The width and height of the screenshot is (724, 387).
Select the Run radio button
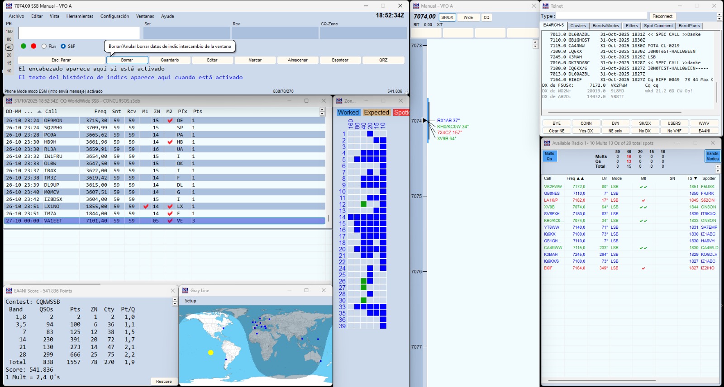click(x=44, y=46)
